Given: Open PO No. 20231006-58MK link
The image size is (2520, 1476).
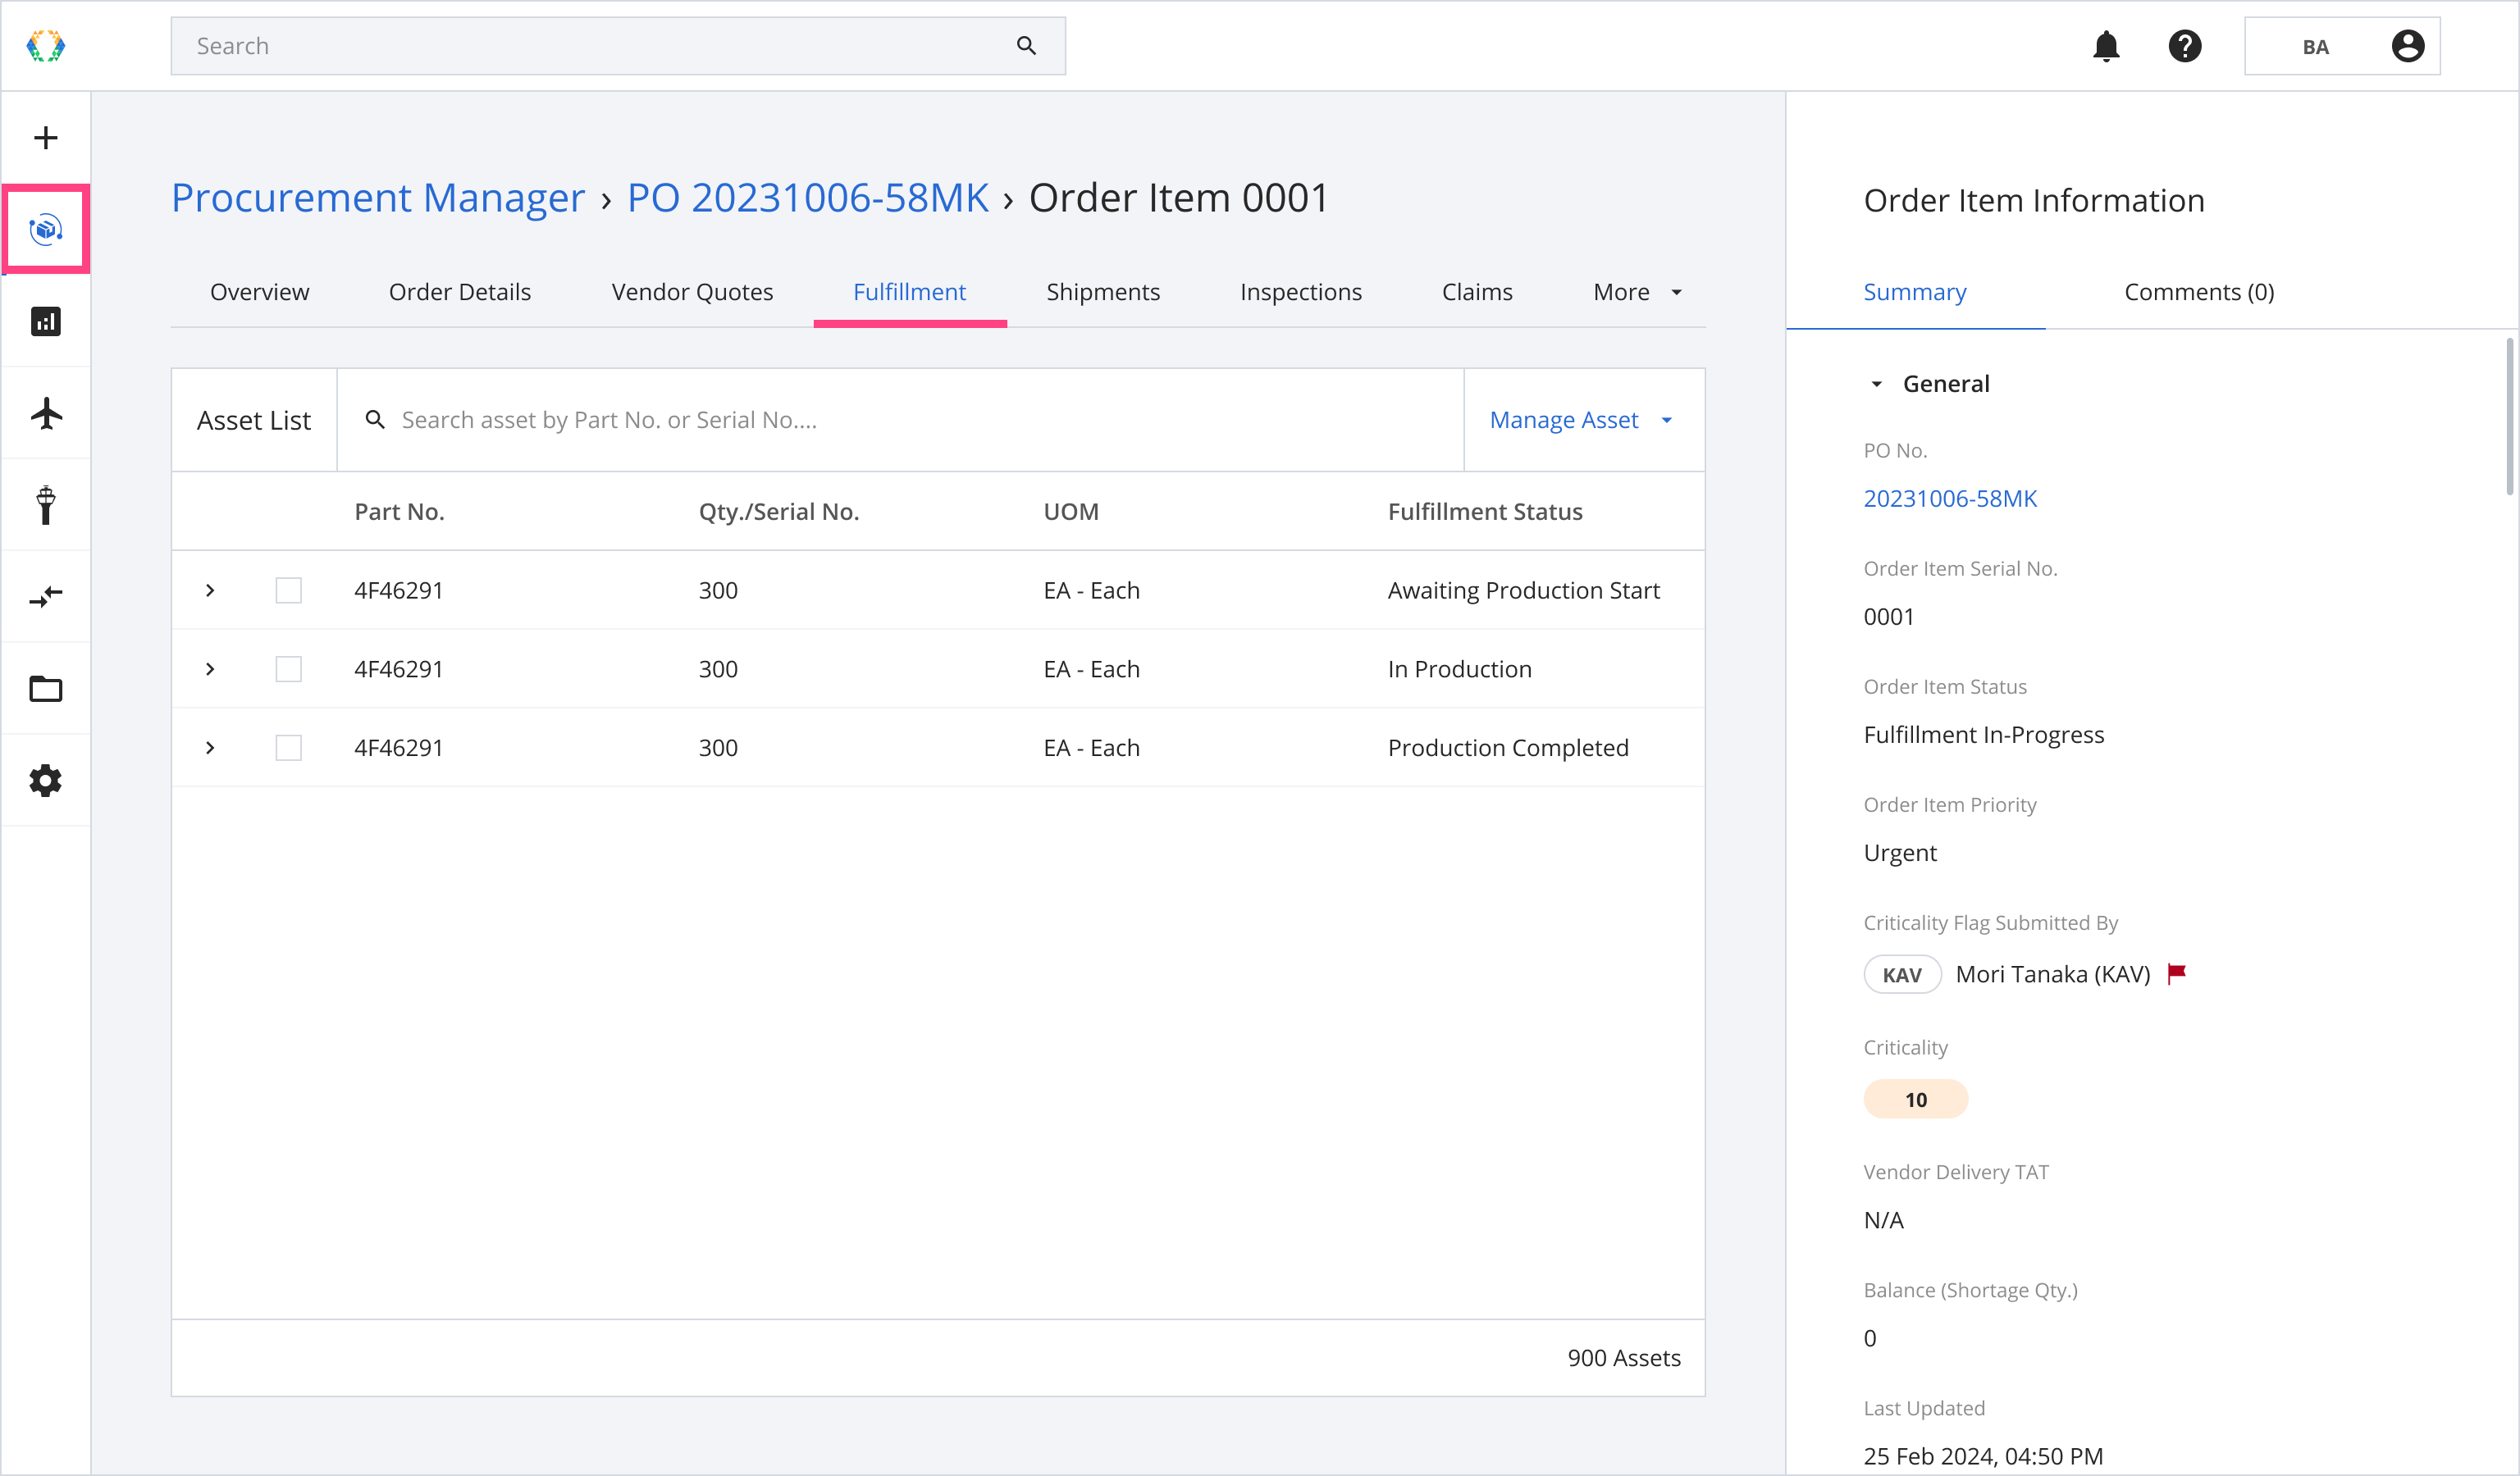Looking at the screenshot, I should (1950, 499).
